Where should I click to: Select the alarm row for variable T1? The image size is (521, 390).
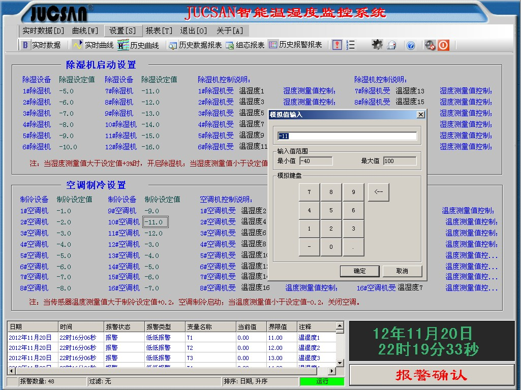[172, 338]
